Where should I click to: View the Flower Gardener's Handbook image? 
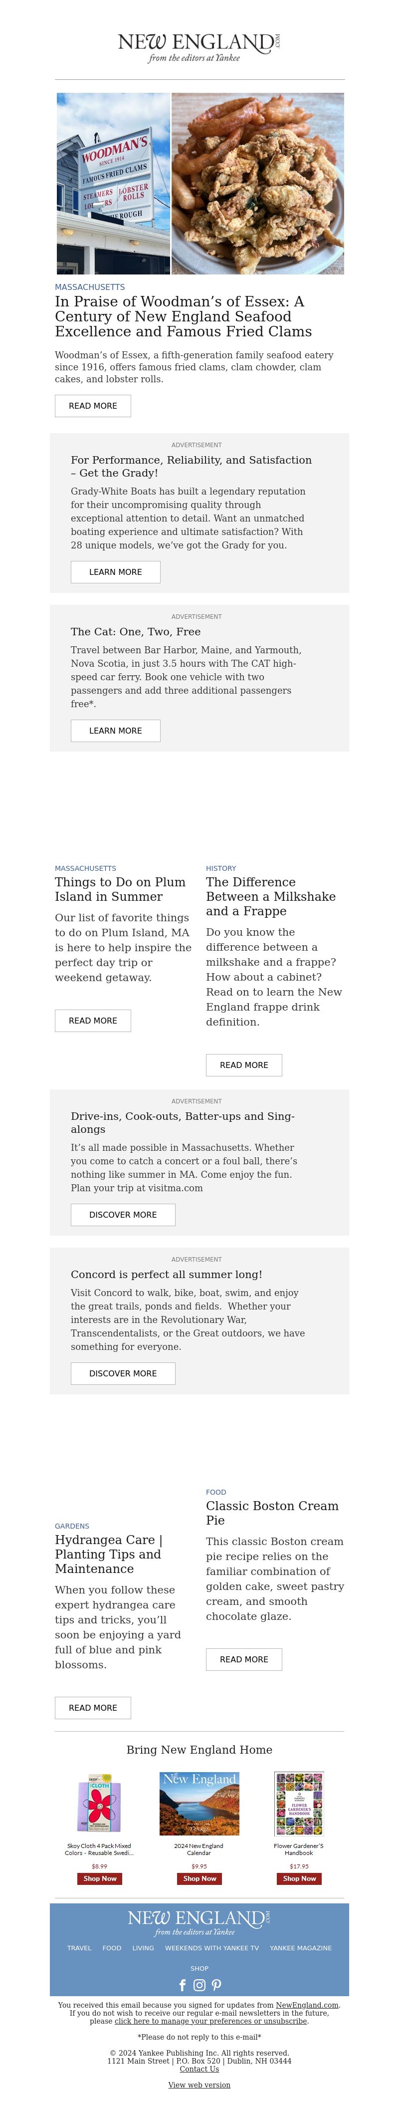pyautogui.click(x=299, y=1804)
